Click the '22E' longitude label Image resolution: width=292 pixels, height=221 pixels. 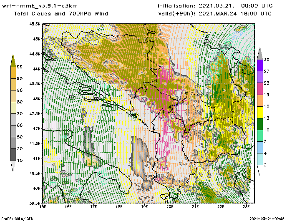(x=221, y=207)
